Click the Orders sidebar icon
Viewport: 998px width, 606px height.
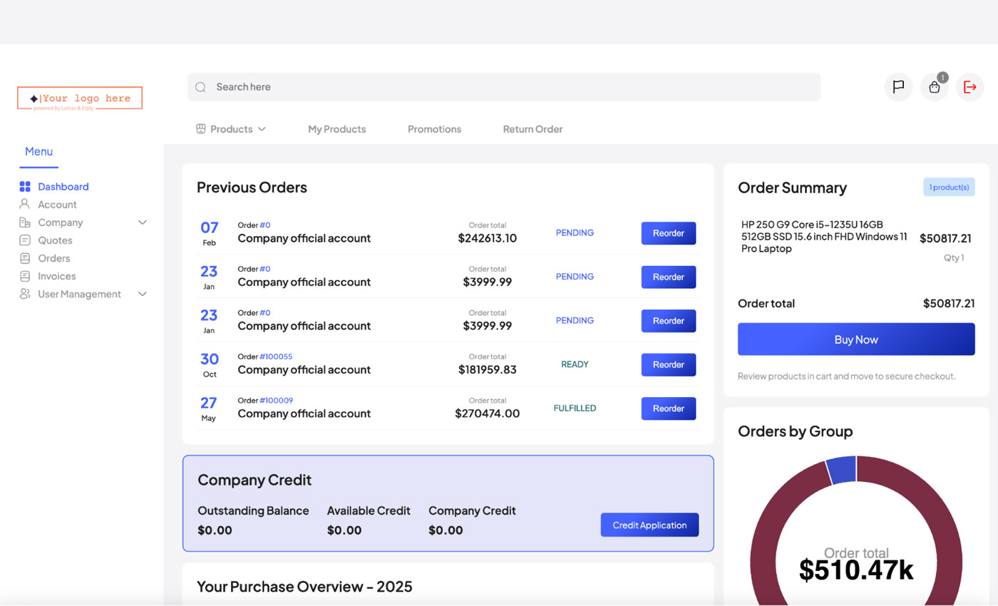click(25, 258)
